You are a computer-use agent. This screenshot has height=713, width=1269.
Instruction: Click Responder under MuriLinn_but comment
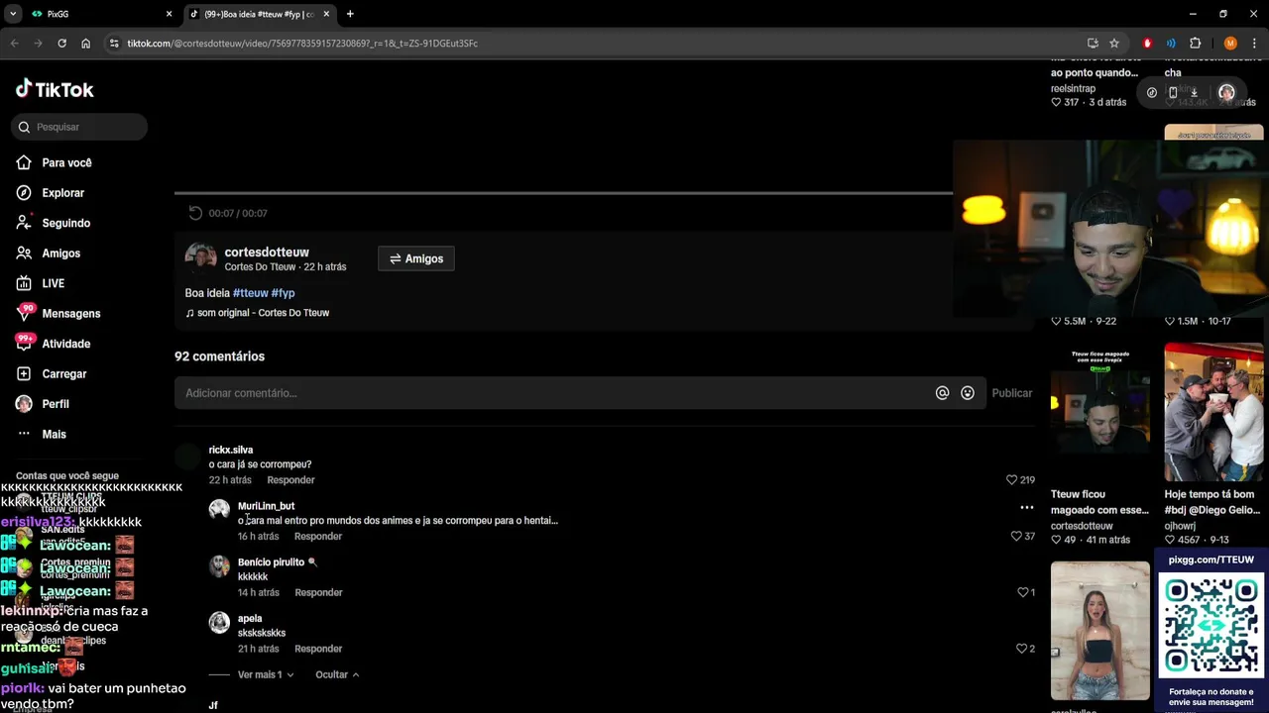[318, 537]
